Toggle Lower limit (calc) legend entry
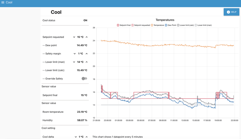The width and height of the screenshot is (241, 139). point(186,25)
